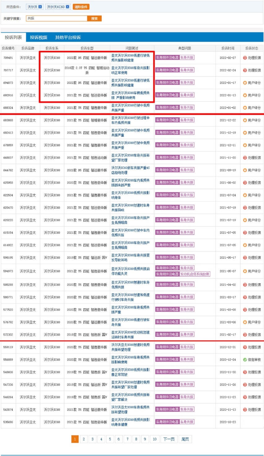Screen dimensions: 264x456
Task: Click complaint number 580771
Action: 8,297
